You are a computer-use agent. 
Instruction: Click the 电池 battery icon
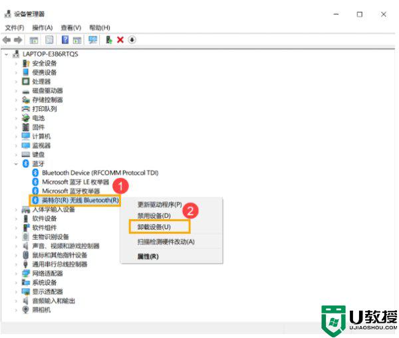(26, 118)
